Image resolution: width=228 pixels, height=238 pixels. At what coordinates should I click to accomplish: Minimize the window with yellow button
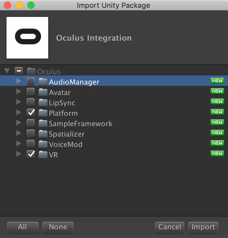click(x=19, y=5)
